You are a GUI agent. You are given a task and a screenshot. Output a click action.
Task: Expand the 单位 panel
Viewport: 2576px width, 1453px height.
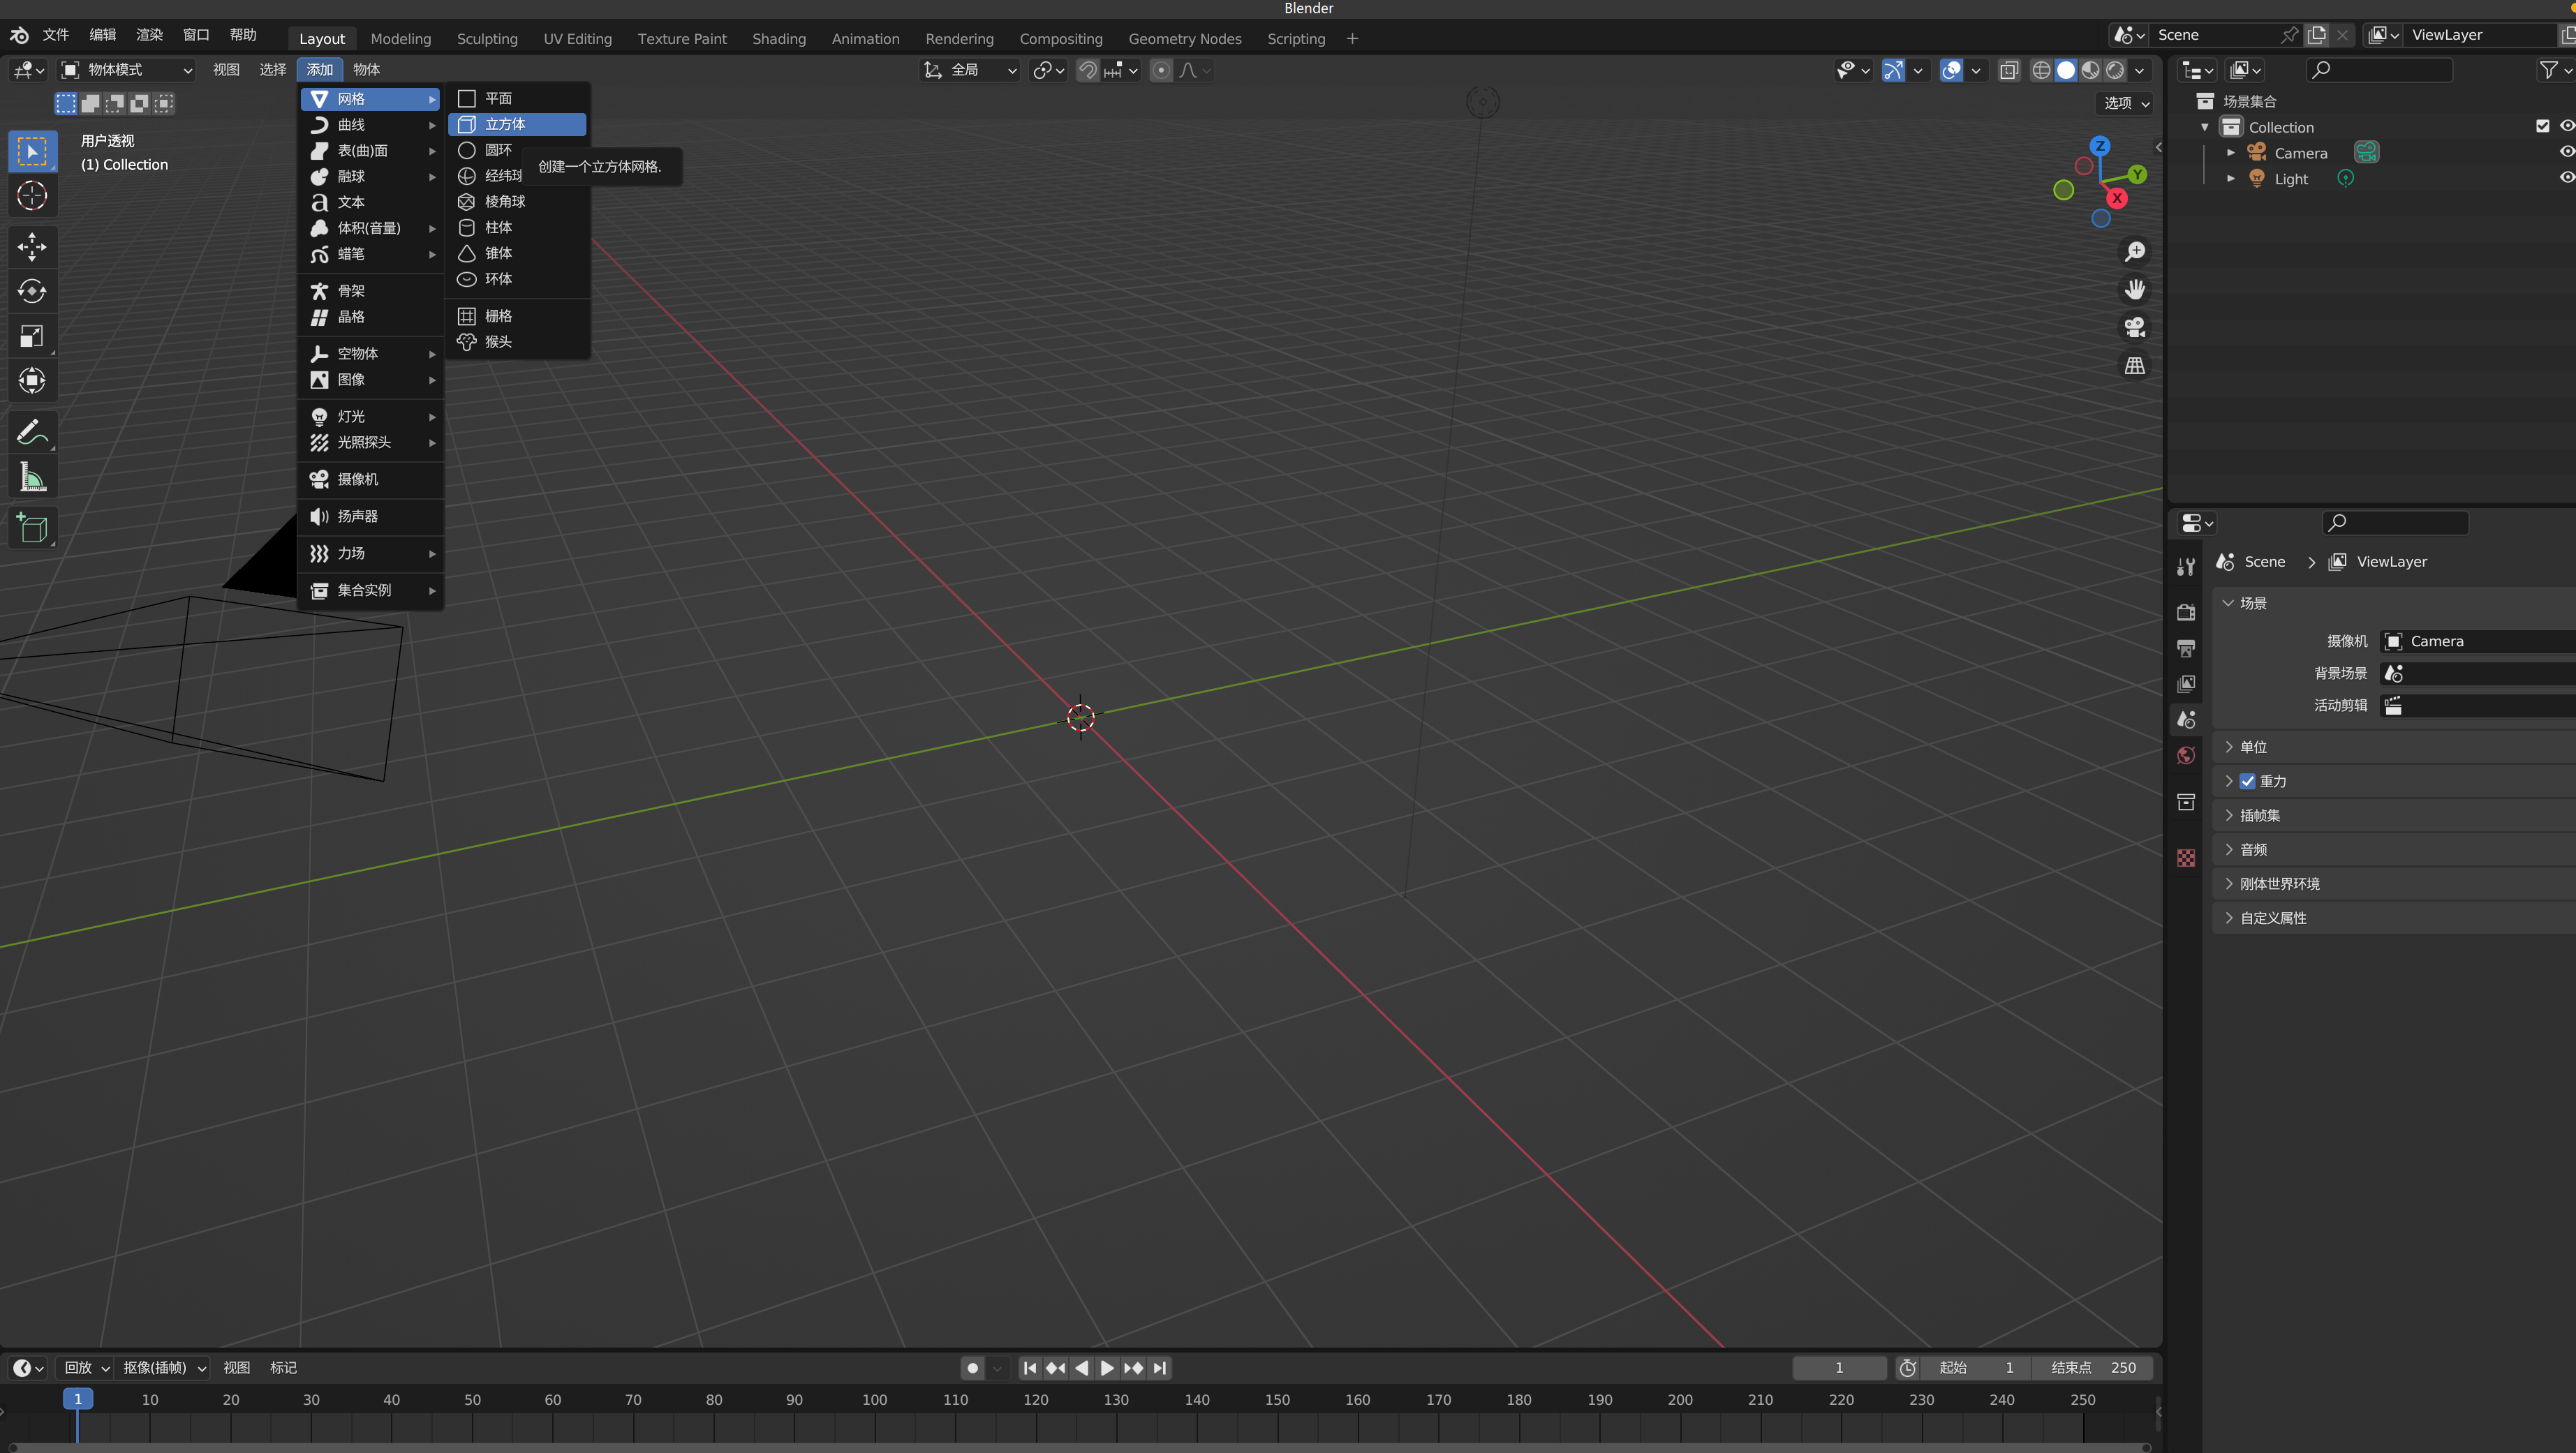(2394, 747)
